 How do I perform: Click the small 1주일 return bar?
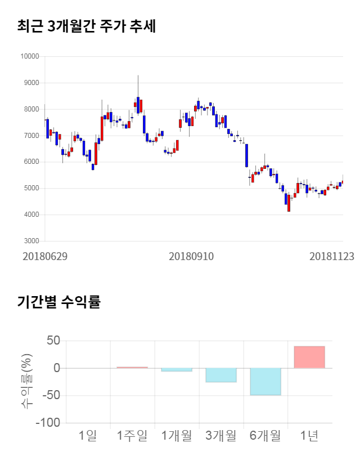(132, 368)
